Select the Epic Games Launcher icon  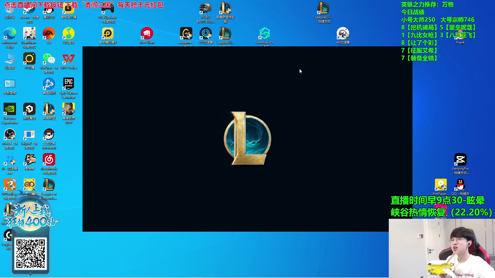click(x=69, y=88)
